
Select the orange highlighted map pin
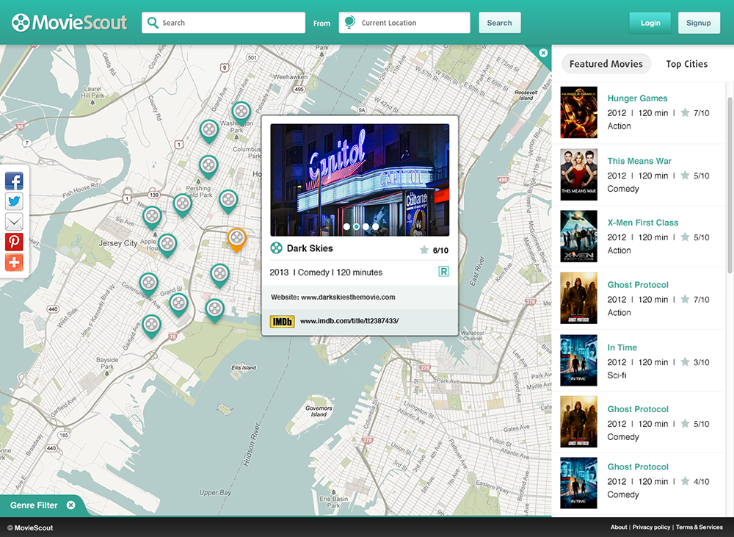(236, 238)
